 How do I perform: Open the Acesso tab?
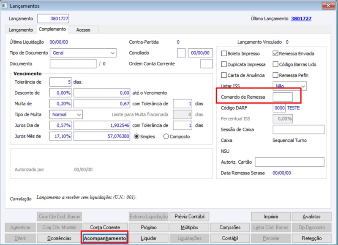(x=83, y=30)
